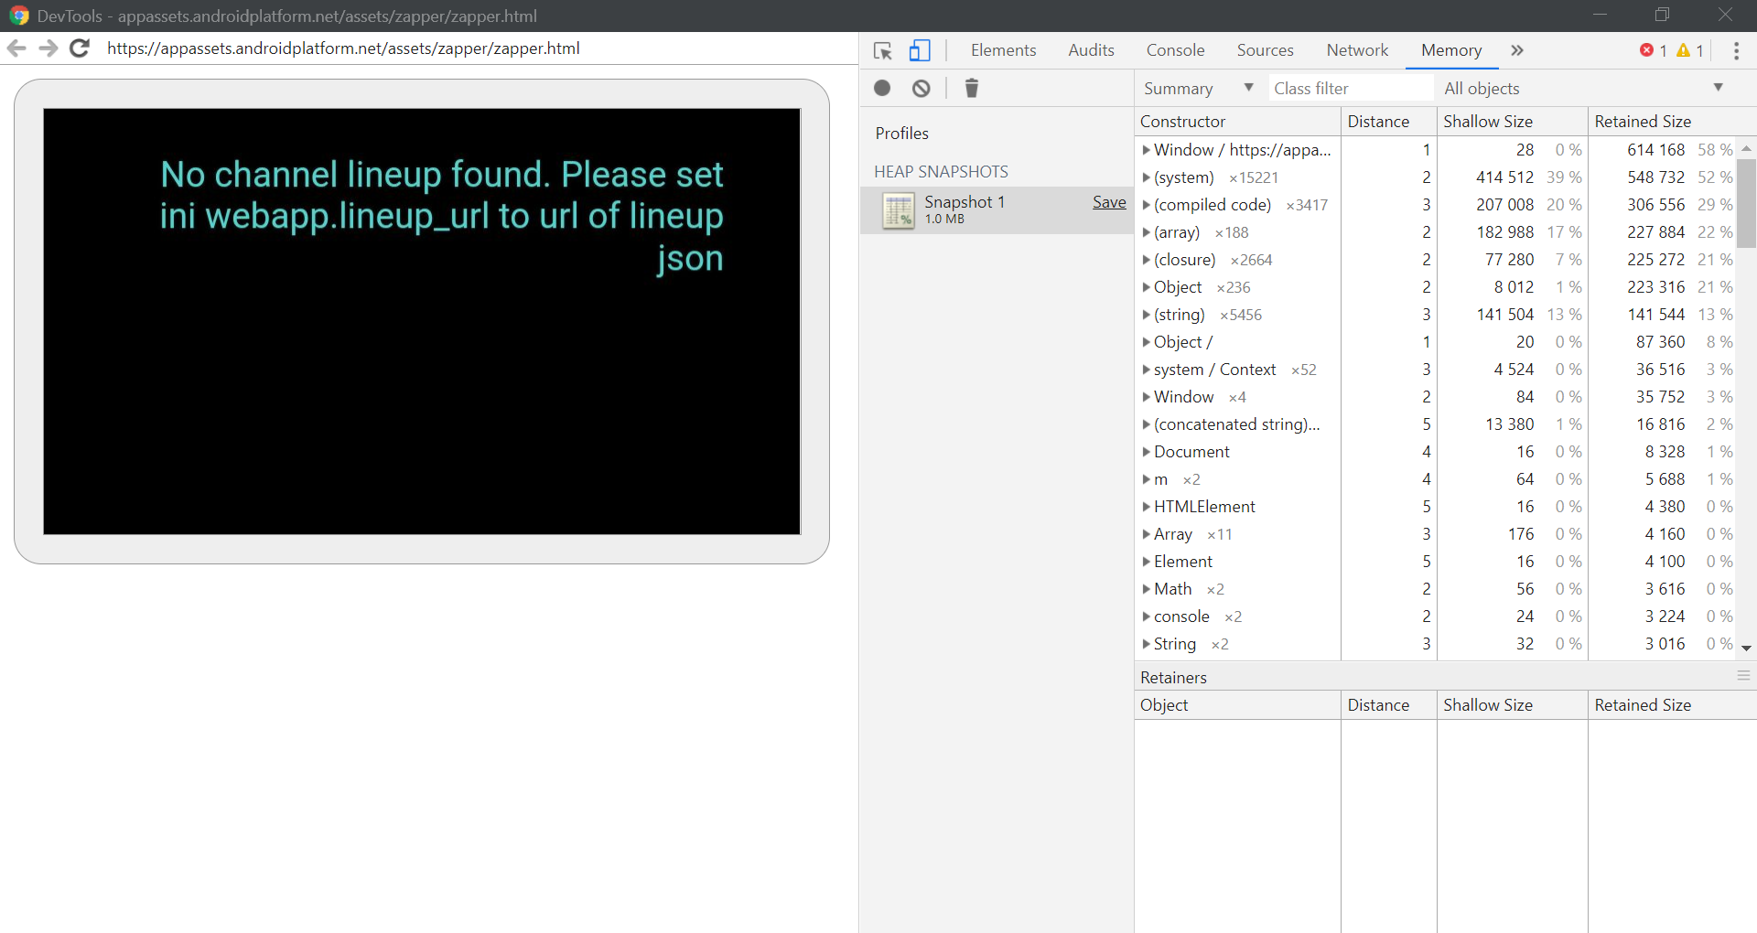This screenshot has height=933, width=1757.
Task: Switch to the Audits tab
Action: 1091,50
